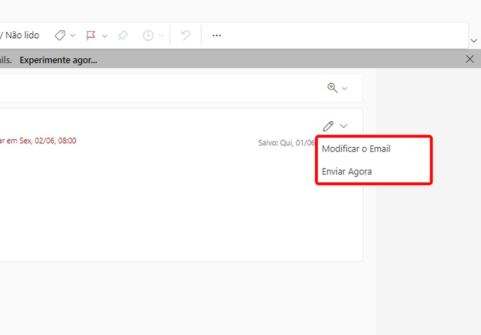Select Modificar o Email from the menu
481x335 pixels.
[356, 149]
